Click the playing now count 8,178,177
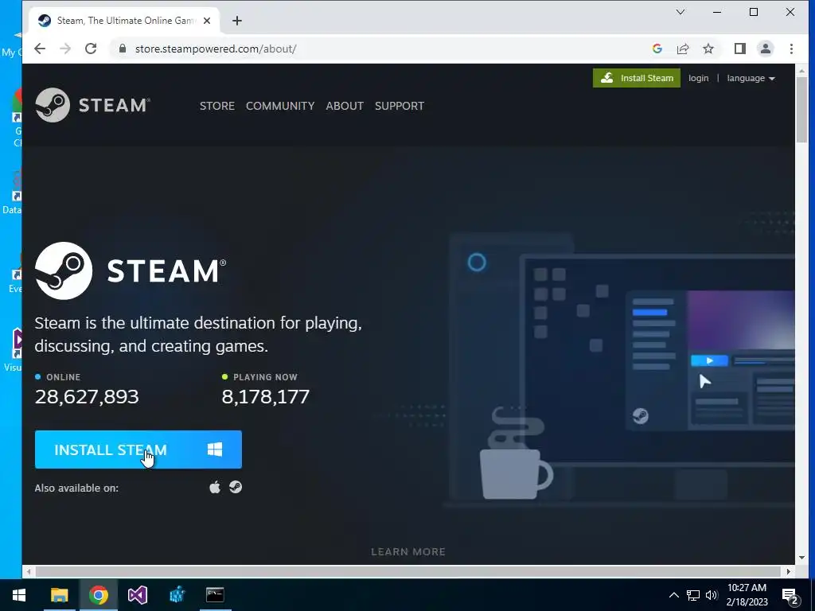Image resolution: width=815 pixels, height=611 pixels. click(x=266, y=397)
